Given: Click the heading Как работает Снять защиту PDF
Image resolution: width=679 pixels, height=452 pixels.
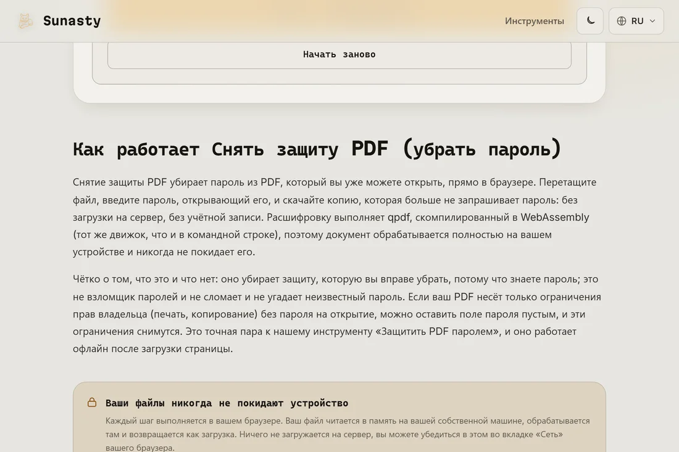Looking at the screenshot, I should point(317,149).
